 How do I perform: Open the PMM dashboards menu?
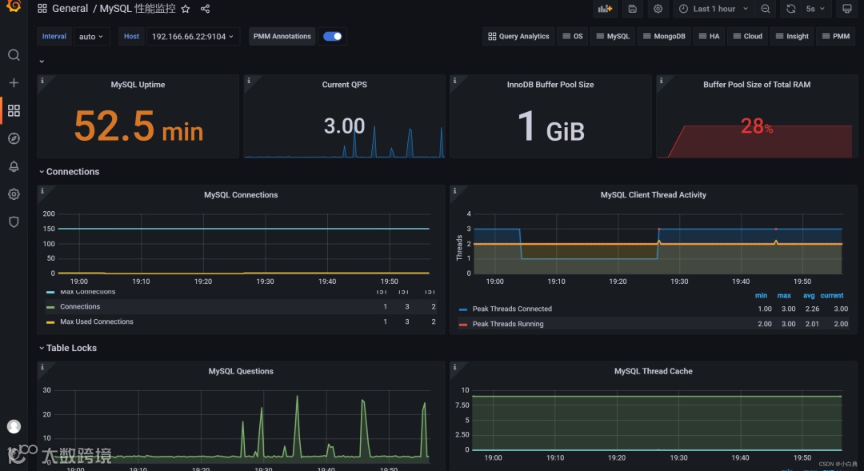[x=835, y=36]
